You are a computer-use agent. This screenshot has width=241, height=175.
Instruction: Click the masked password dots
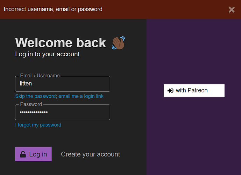34,112
